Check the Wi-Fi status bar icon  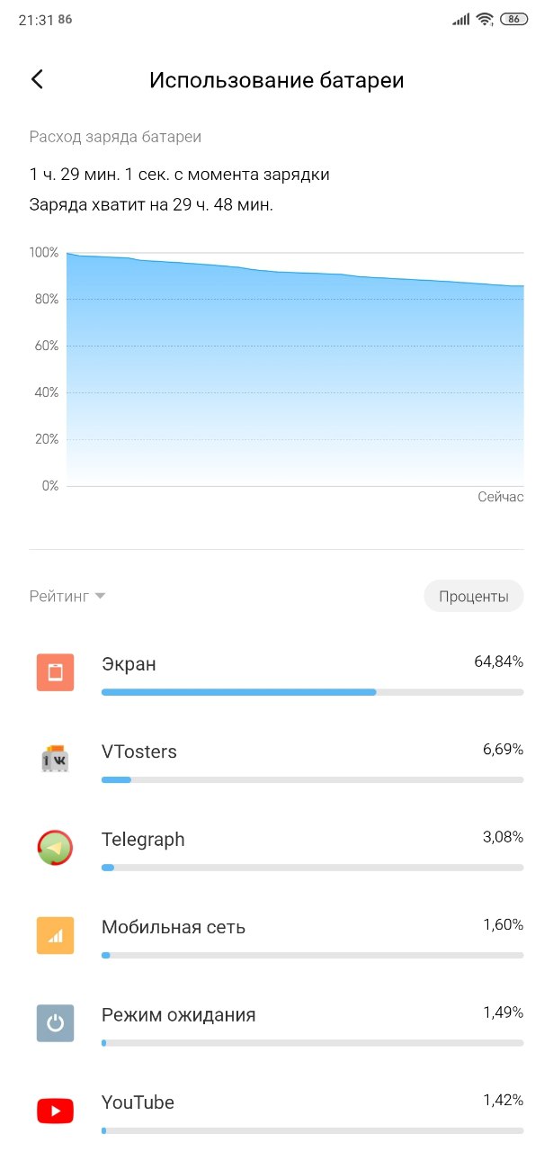click(485, 19)
